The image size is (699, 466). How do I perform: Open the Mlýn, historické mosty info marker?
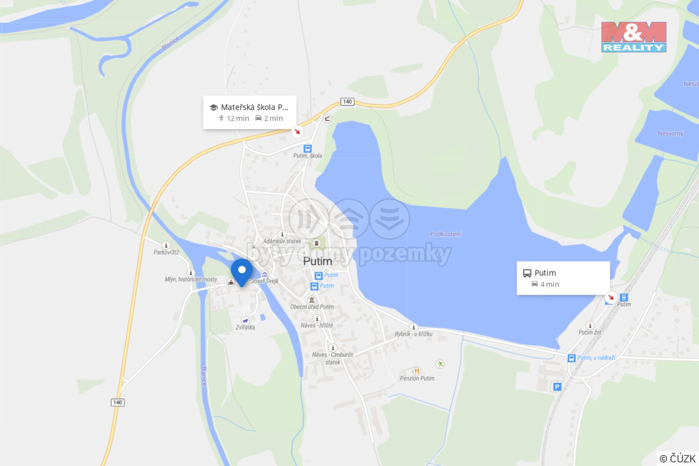tap(191, 273)
